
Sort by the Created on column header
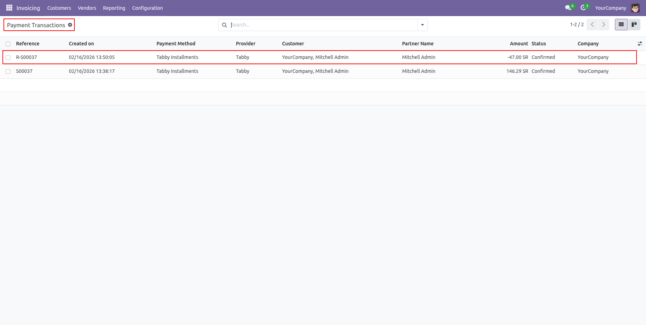81,44
